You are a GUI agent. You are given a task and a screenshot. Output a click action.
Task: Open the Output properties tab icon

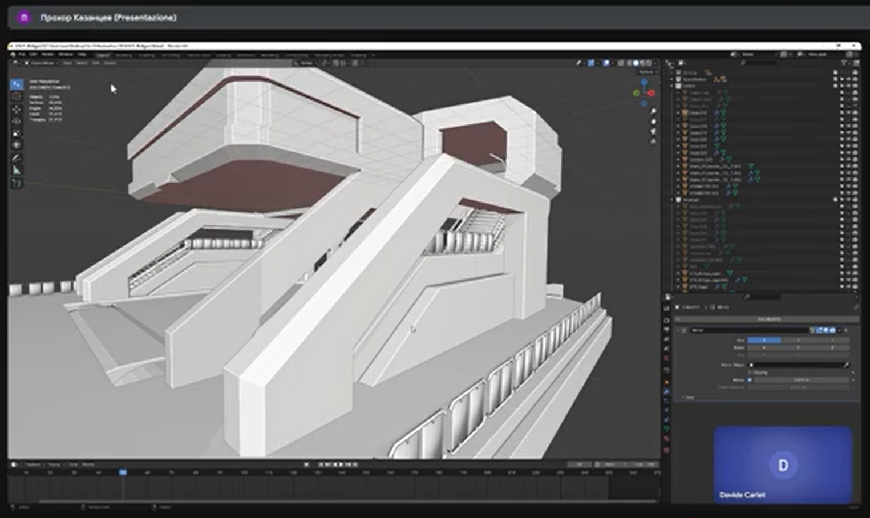tap(666, 330)
